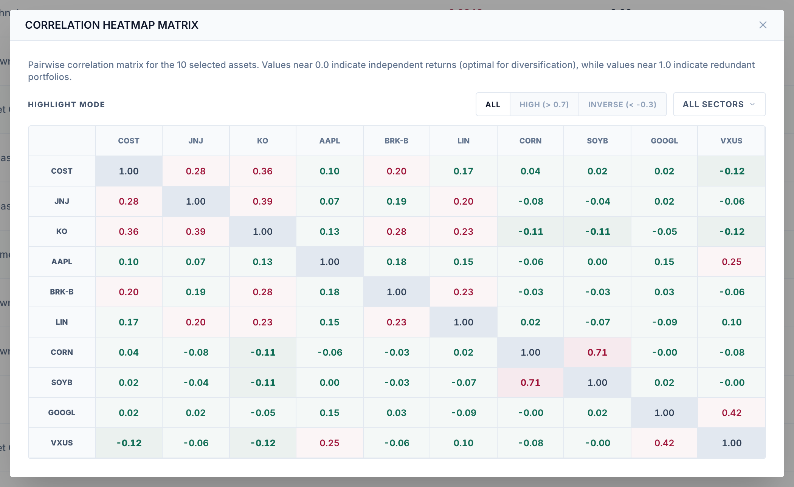Select the GOOGL row label
794x487 pixels.
click(62, 413)
